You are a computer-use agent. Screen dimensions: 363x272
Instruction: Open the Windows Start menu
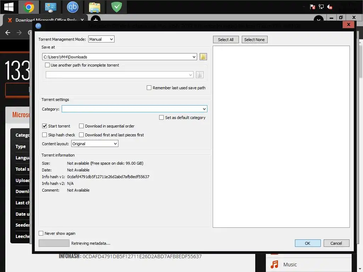pyautogui.click(x=9, y=7)
